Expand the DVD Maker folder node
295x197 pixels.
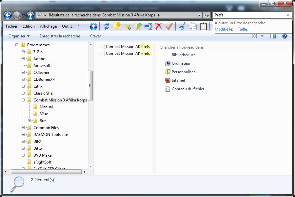[23, 155]
